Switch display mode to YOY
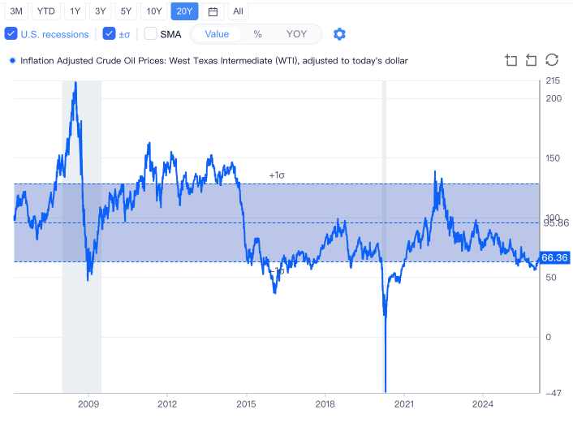 (296, 34)
